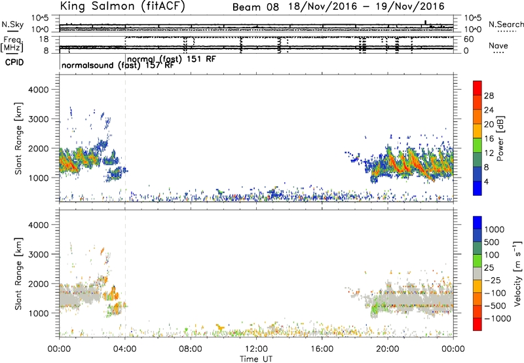Click the 04:00 time axis label
Image resolution: width=524 pixels, height=363 pixels.
point(125,349)
